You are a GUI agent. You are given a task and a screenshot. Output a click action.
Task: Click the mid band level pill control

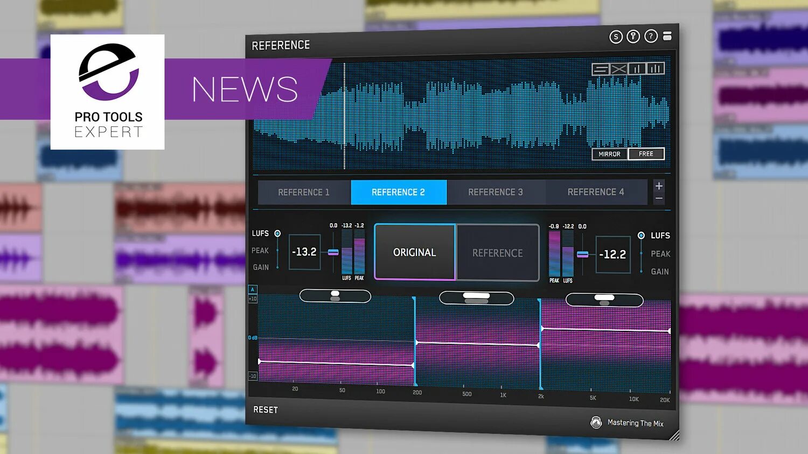pos(477,298)
